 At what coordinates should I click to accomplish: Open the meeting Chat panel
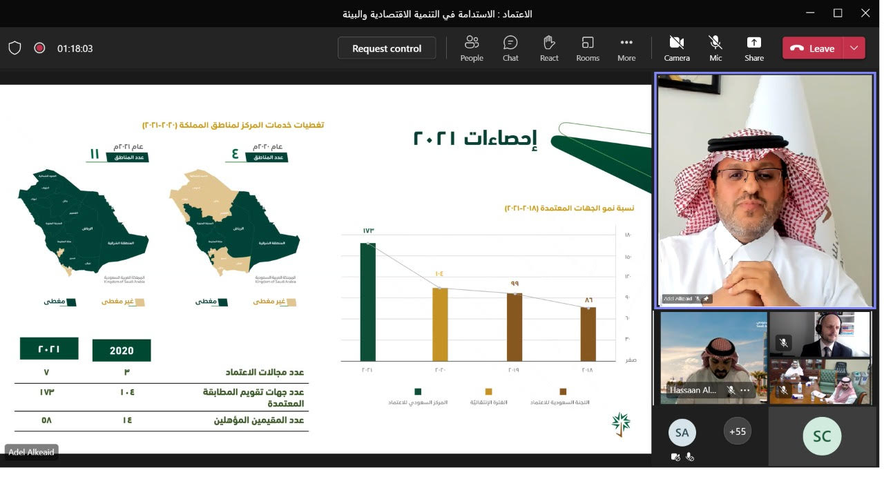(x=510, y=48)
